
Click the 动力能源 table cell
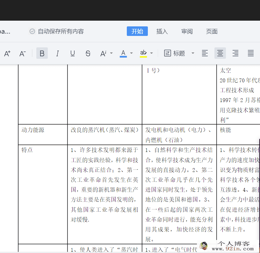(x=43, y=134)
